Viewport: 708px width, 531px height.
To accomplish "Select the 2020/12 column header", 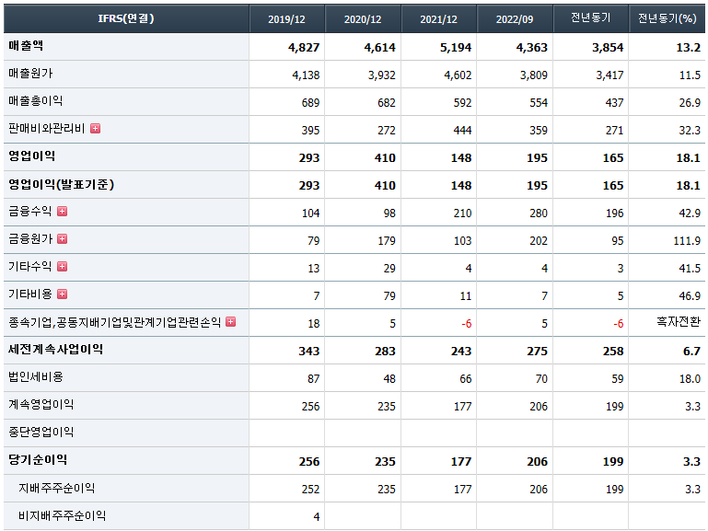I will click(363, 19).
